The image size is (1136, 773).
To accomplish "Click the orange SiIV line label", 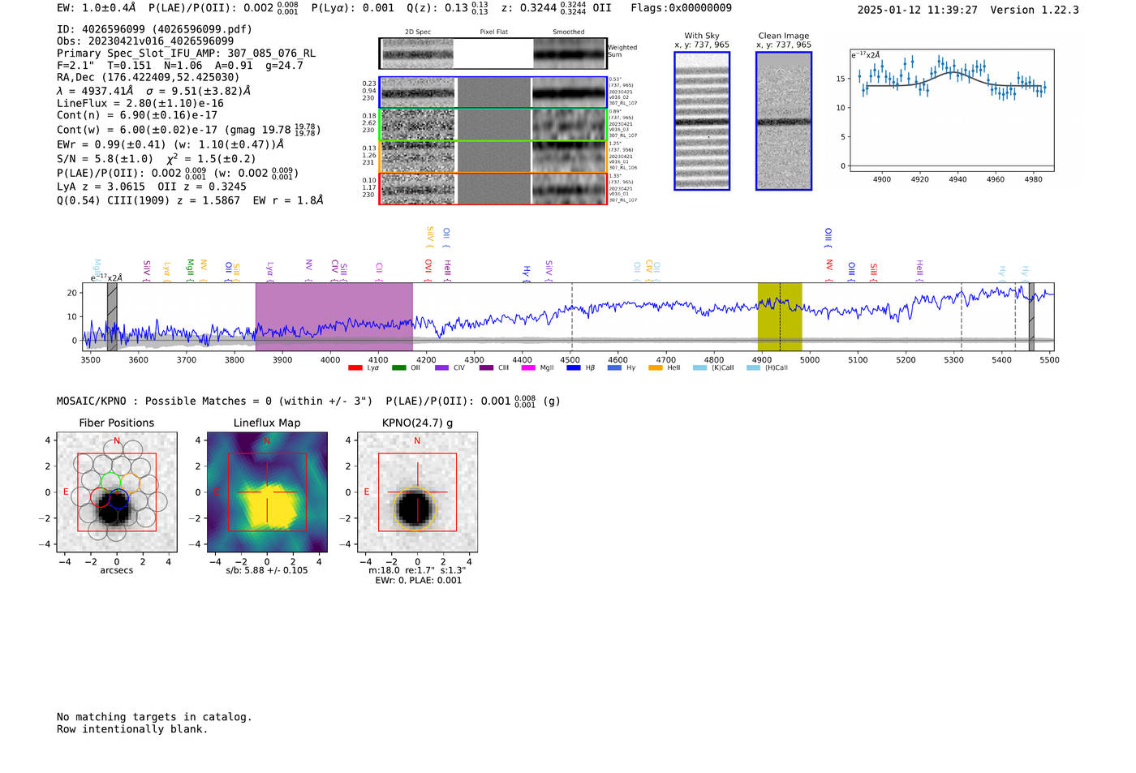I will click(x=430, y=236).
